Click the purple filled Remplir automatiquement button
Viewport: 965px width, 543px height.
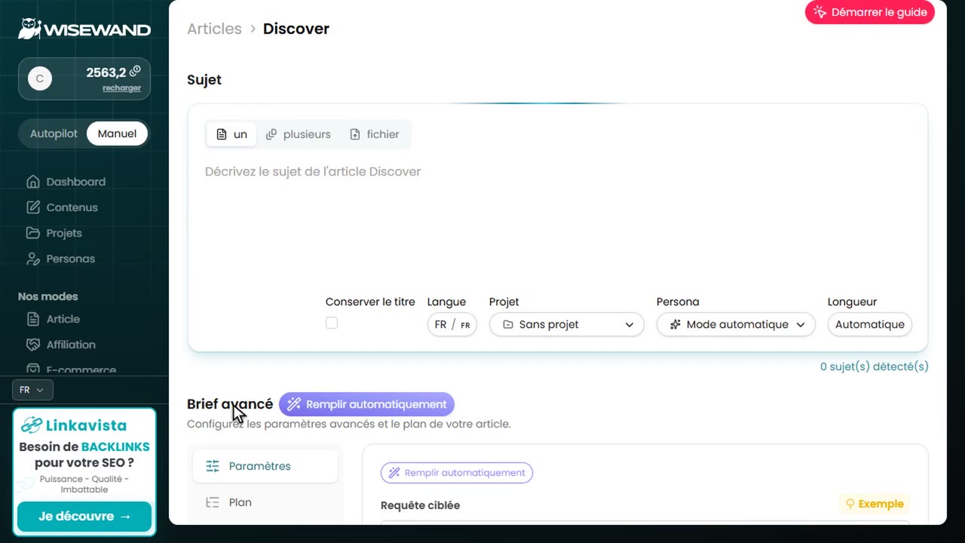tap(366, 404)
